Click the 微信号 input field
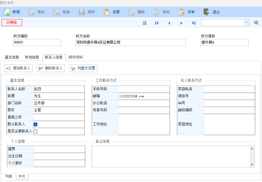The height and width of the screenshot is (182, 262). (x=229, y=96)
